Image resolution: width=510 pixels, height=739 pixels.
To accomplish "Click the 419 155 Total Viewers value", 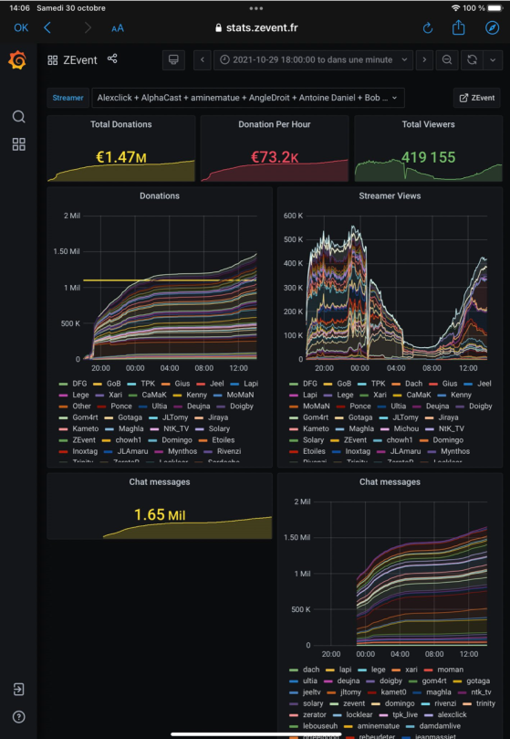I will point(428,157).
